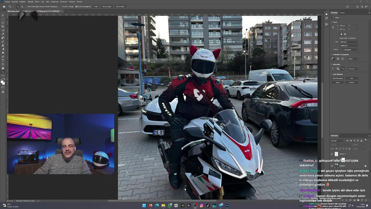Viewport: 371px width, 209px height.
Task: Open the RGB Renk mode dropdown
Action: pyautogui.click(x=349, y=42)
